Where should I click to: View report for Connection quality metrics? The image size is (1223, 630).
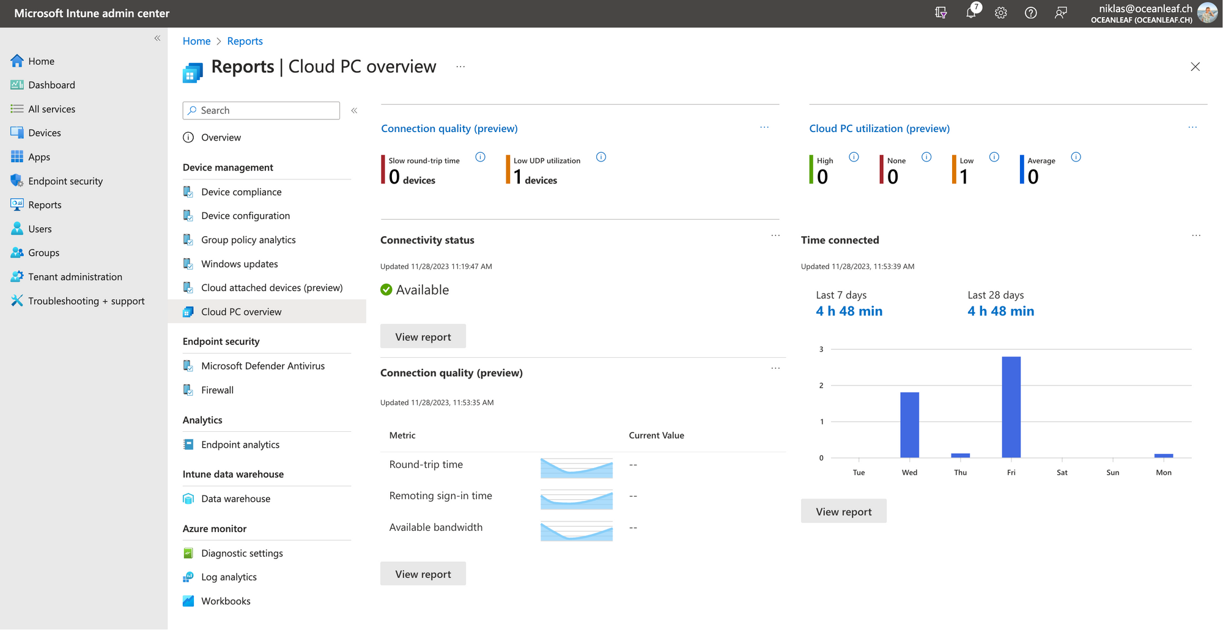tap(423, 574)
